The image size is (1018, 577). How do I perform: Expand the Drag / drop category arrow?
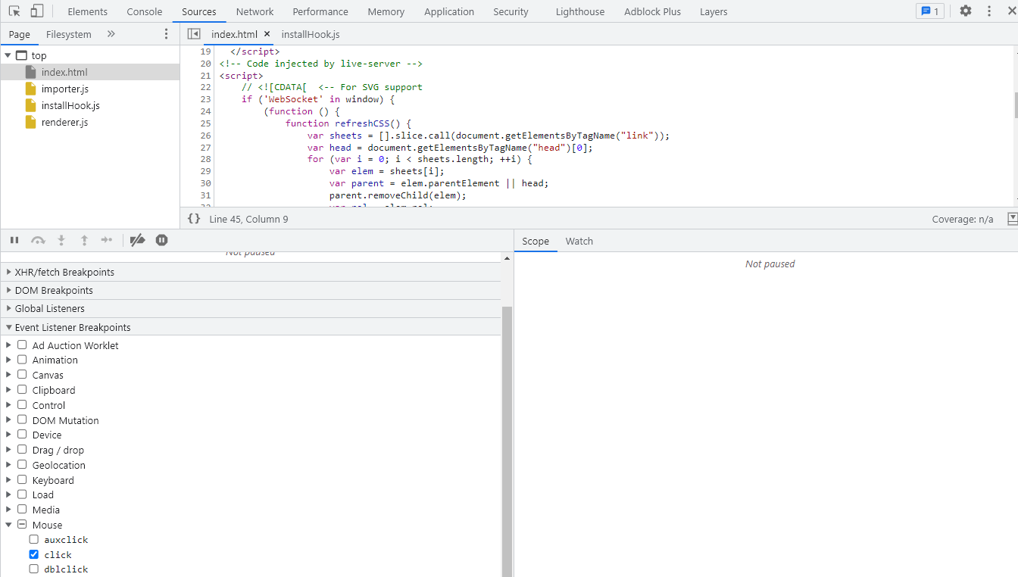click(x=8, y=450)
